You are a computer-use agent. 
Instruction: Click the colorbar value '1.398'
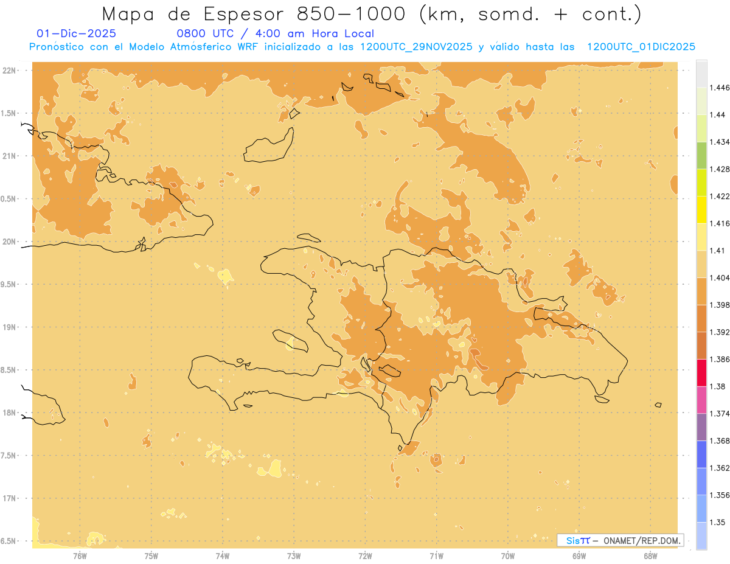(720, 305)
